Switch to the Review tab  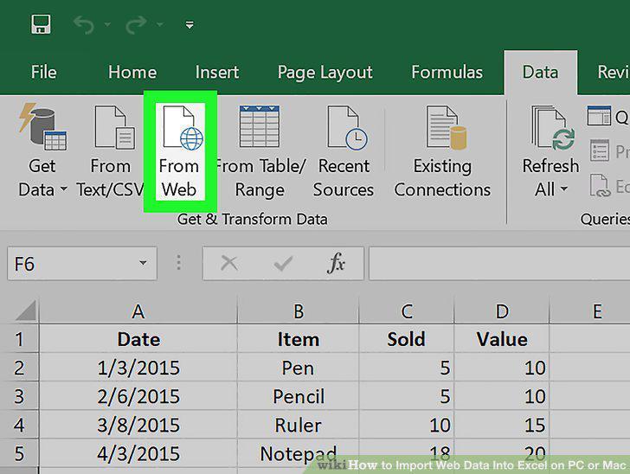click(x=613, y=73)
